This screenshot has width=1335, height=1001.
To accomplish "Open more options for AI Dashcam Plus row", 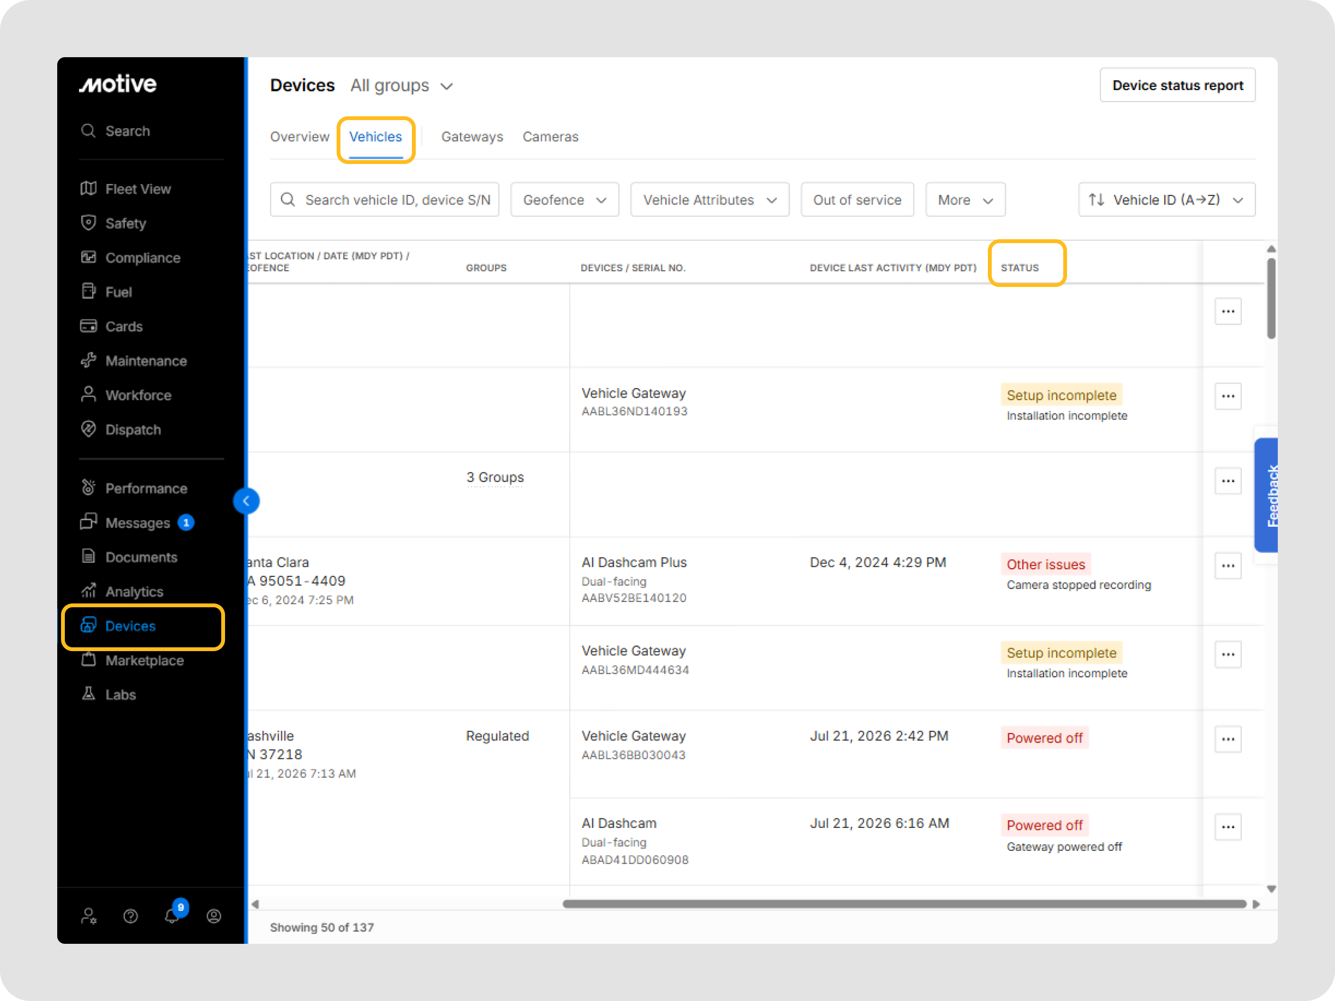I will tap(1228, 566).
